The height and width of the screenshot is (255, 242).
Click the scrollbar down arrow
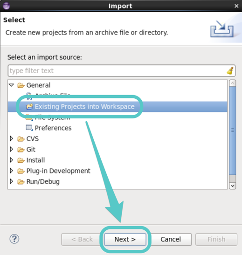[232, 186]
